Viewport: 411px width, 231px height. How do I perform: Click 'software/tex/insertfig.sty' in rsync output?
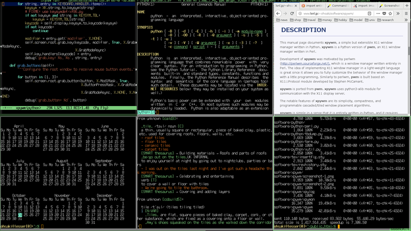299,157
